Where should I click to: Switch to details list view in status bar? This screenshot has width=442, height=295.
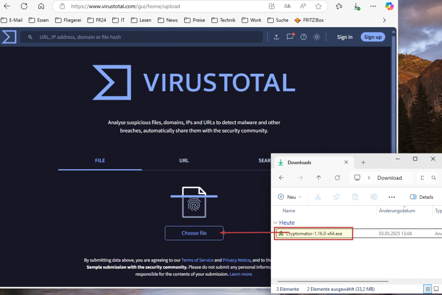coord(427,289)
